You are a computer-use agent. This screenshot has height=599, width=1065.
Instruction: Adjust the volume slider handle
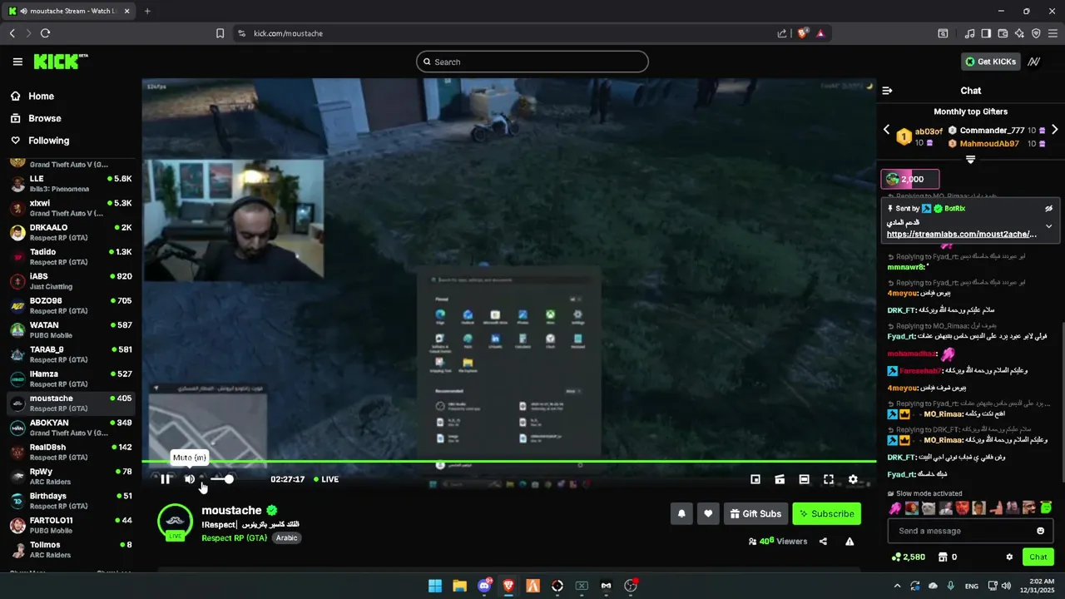pyautogui.click(x=229, y=479)
